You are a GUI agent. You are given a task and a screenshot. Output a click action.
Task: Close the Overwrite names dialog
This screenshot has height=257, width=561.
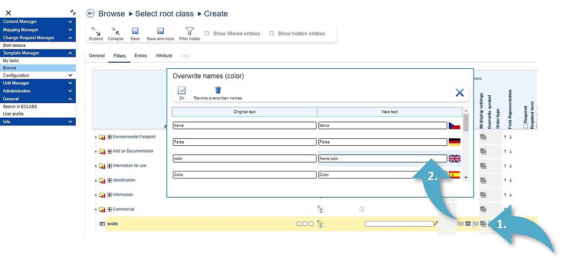tap(459, 93)
